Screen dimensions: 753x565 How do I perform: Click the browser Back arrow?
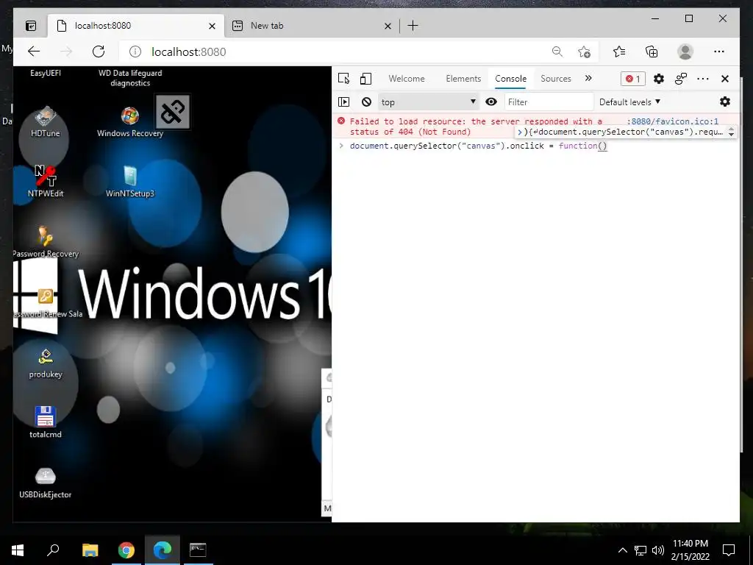(x=34, y=51)
